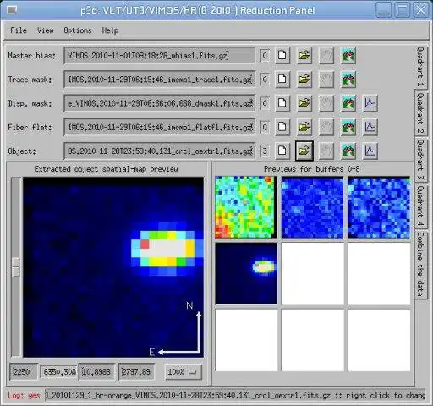Click the status bar file path text
The width and height of the screenshot is (433, 406).
235,396
